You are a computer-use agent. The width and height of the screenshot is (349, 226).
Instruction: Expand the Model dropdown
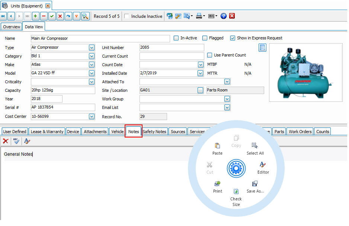click(x=92, y=73)
